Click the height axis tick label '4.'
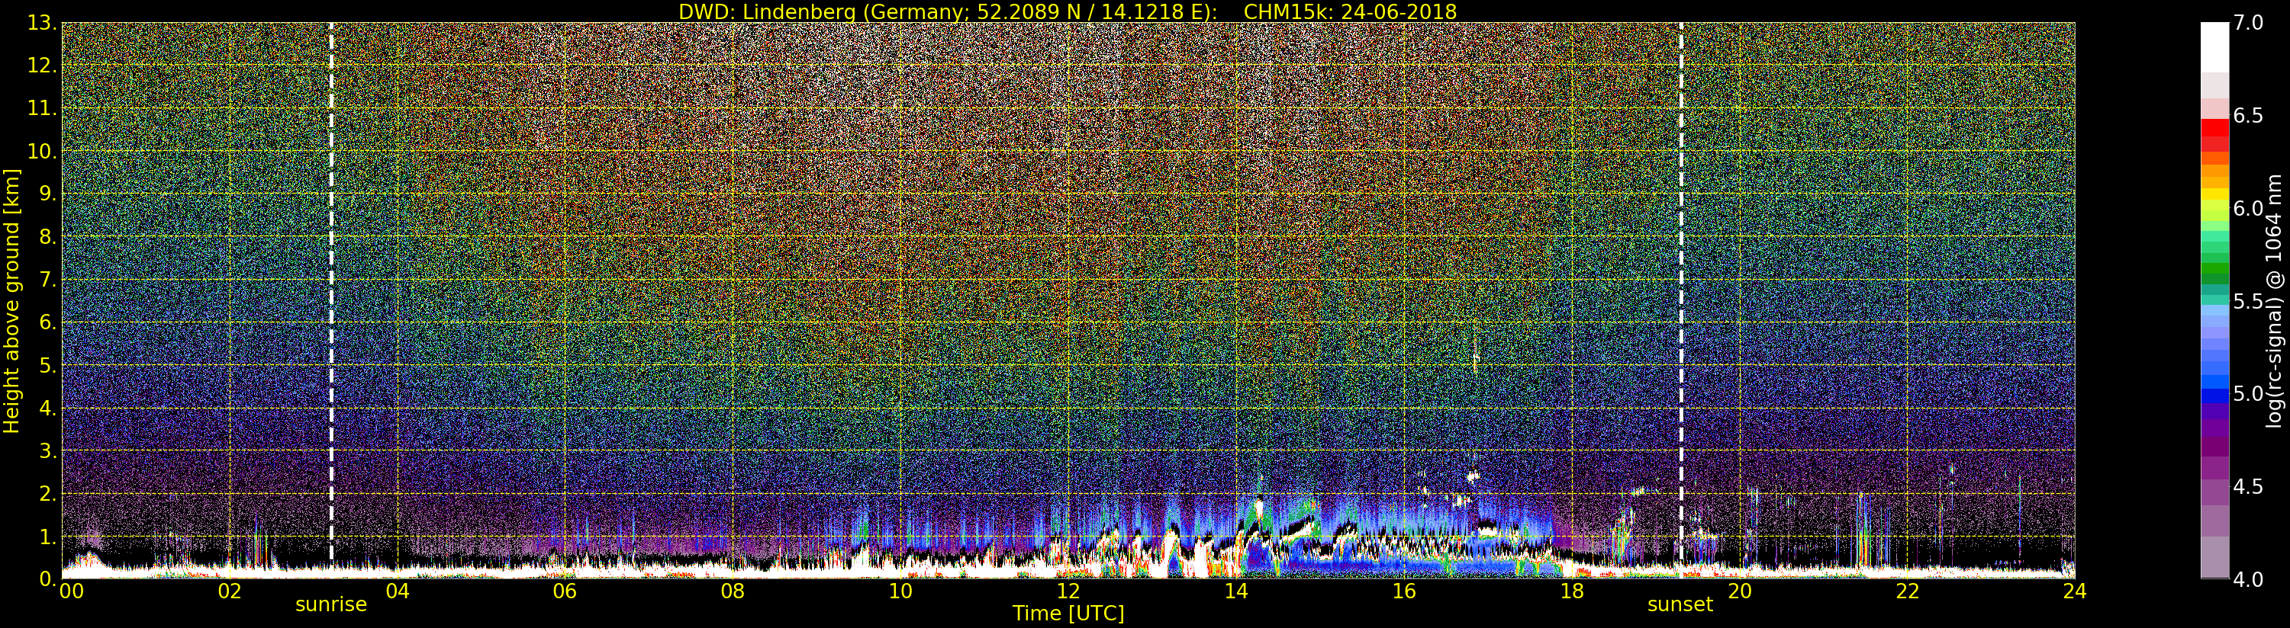This screenshot has width=2290, height=628. tap(47, 408)
